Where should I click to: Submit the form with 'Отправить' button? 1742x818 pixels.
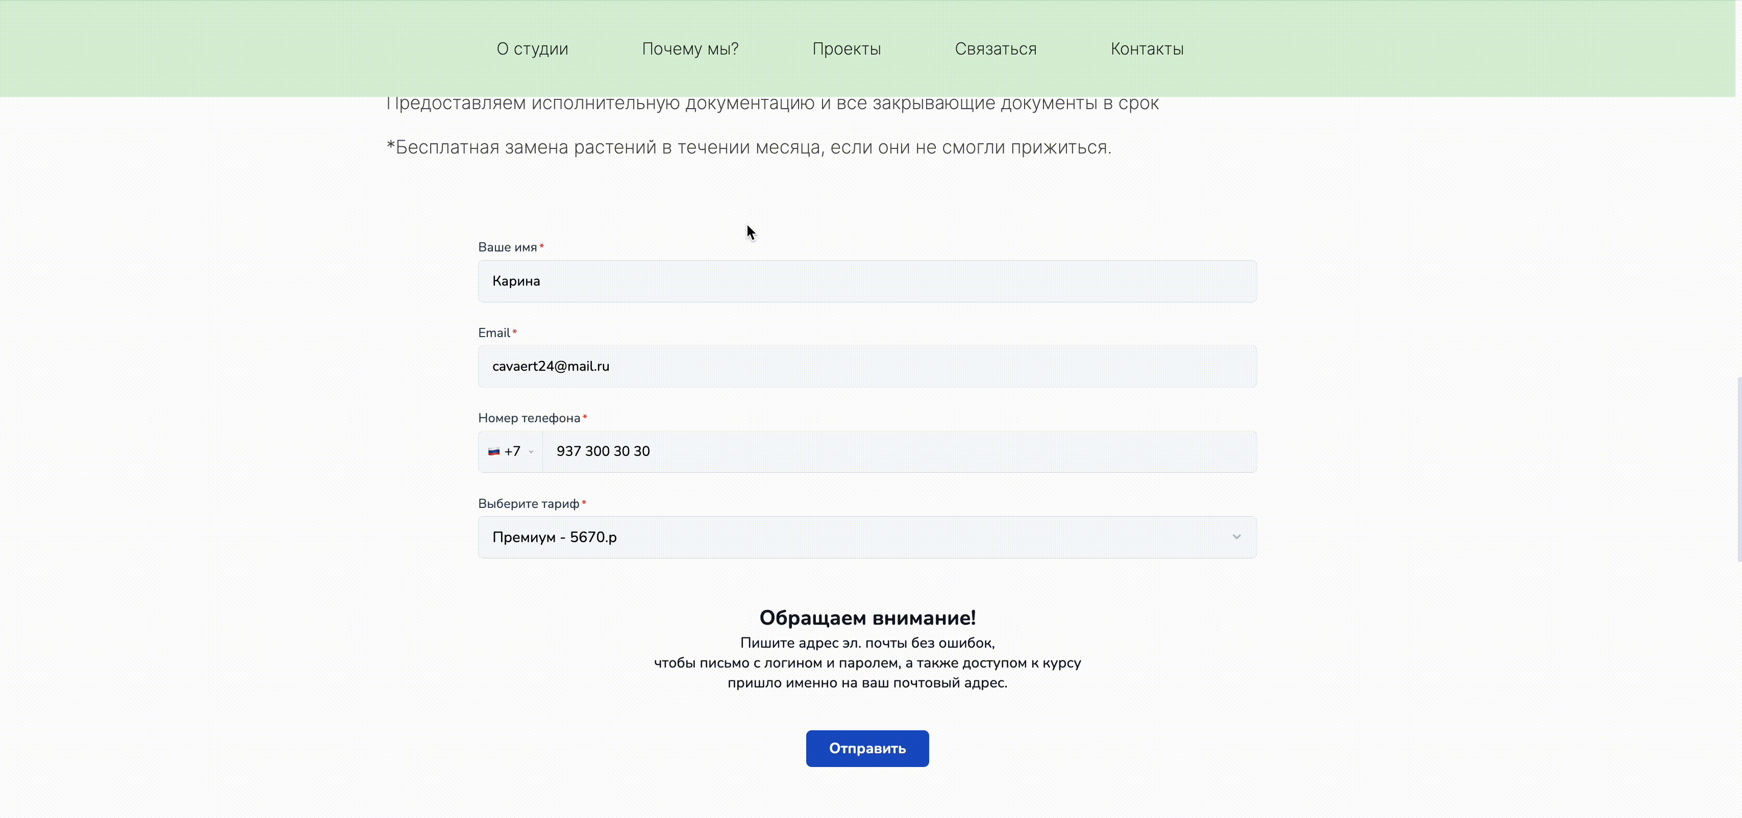(867, 748)
